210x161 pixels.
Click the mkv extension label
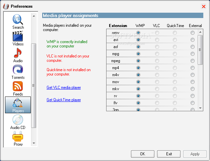point(116,89)
